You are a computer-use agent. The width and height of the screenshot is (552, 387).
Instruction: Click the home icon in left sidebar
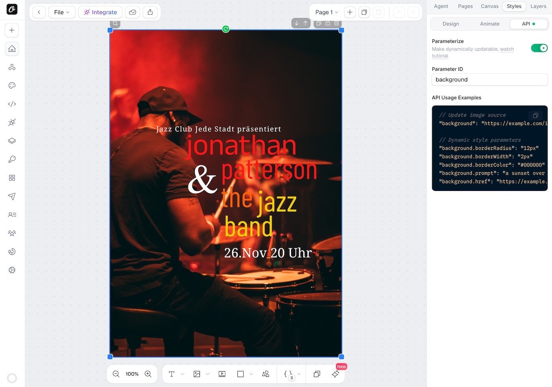pyautogui.click(x=12, y=49)
